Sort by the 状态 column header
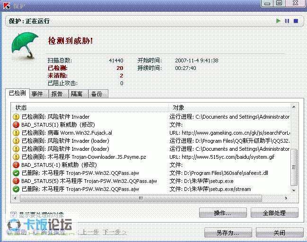 coord(90,107)
